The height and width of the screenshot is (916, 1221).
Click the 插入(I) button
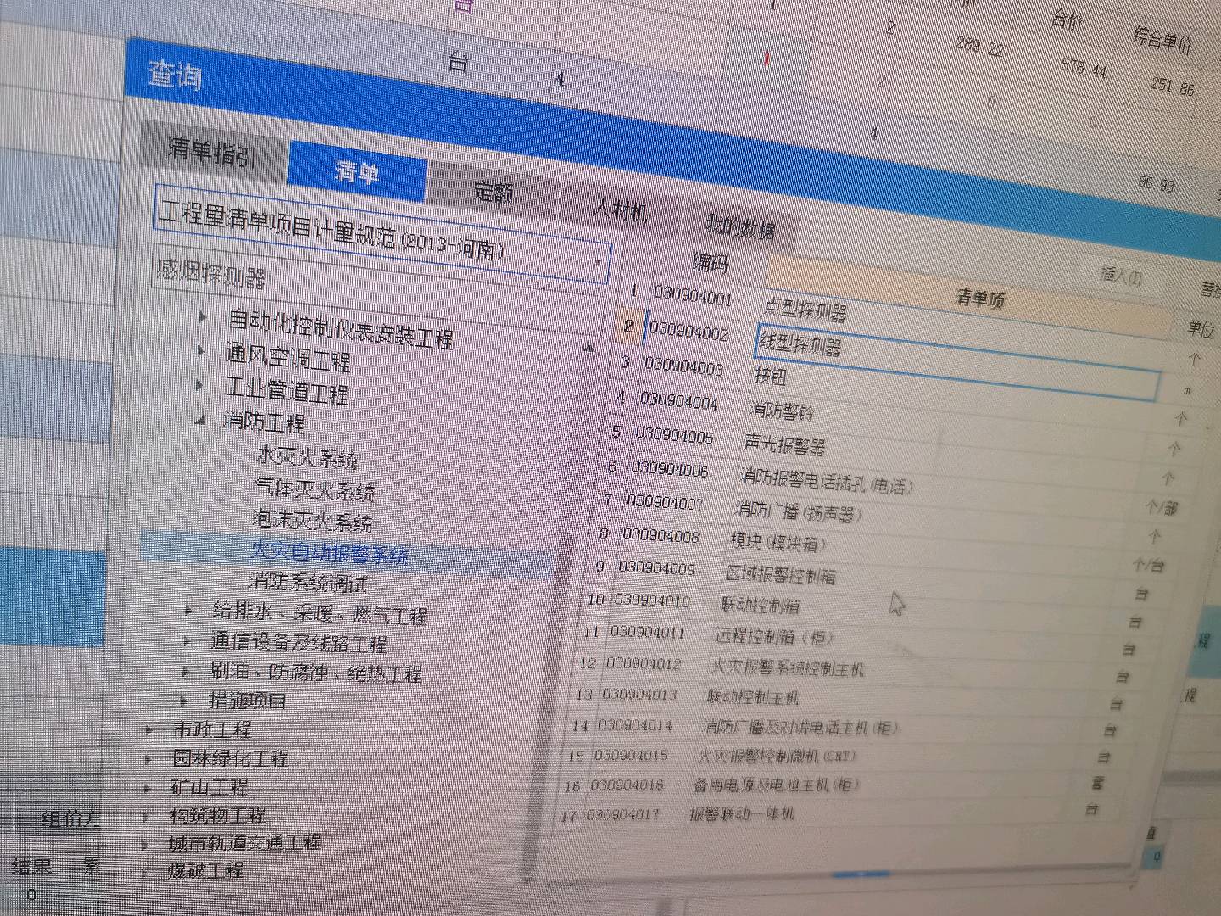[x=1120, y=274]
